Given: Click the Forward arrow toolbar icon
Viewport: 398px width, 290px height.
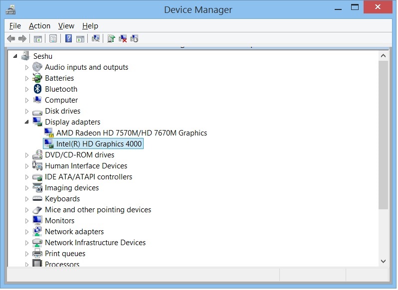Looking at the screenshot, I should 22,39.
